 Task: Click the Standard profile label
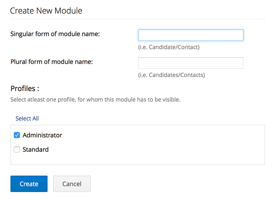coord(36,150)
